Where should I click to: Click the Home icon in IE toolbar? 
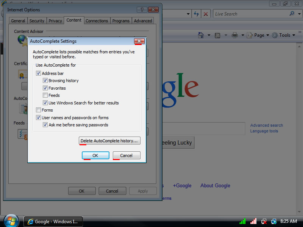(x=201, y=35)
